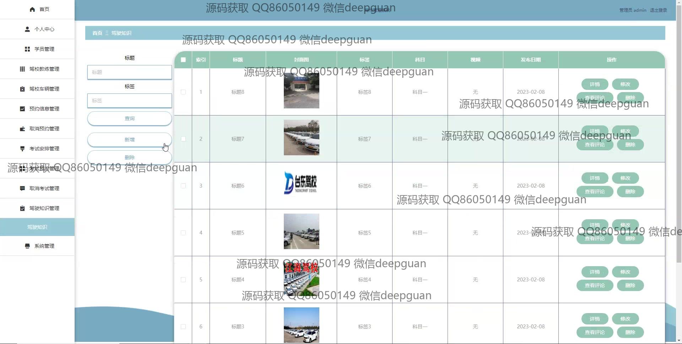Click the home icon beside 首页 in the sidebar
Screen dimensions: 682x344
pos(32,9)
